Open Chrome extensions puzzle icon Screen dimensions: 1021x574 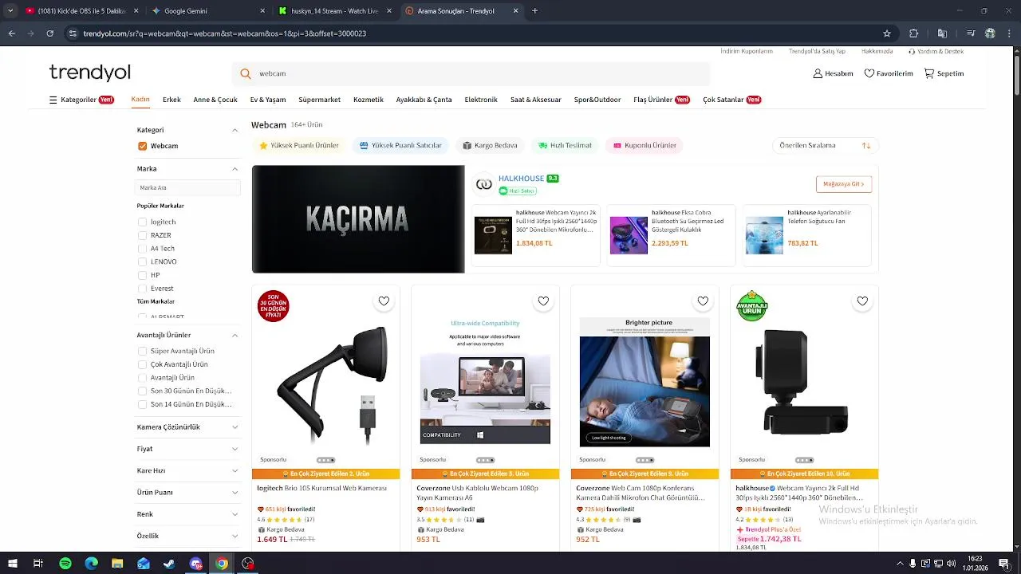pyautogui.click(x=914, y=33)
